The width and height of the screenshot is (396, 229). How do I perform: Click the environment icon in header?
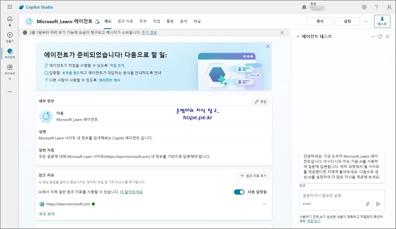point(304,7)
